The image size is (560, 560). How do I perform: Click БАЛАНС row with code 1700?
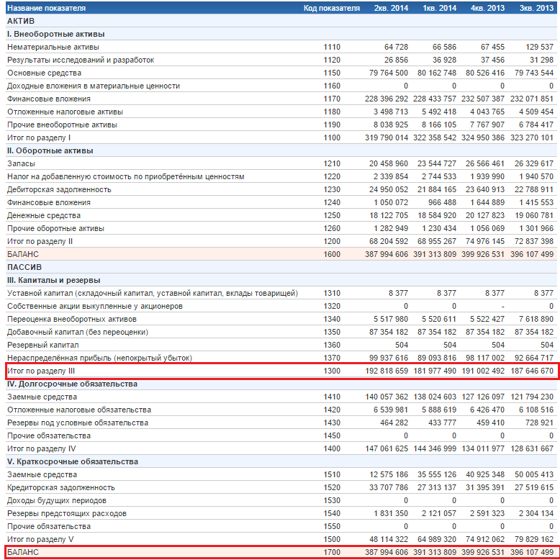[281, 552]
